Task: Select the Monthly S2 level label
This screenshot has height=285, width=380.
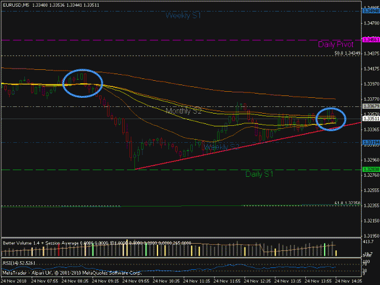Action: [184, 111]
